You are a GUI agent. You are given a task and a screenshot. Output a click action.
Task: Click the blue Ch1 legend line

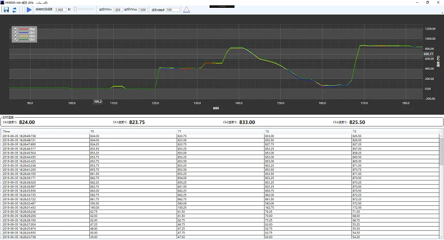click(x=24, y=32)
